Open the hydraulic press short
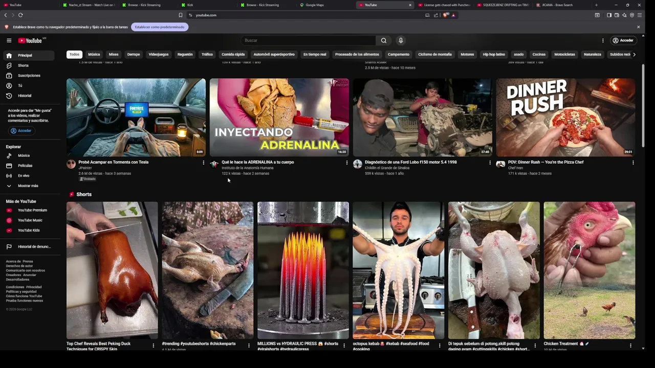The height and width of the screenshot is (368, 655). pyautogui.click(x=303, y=270)
